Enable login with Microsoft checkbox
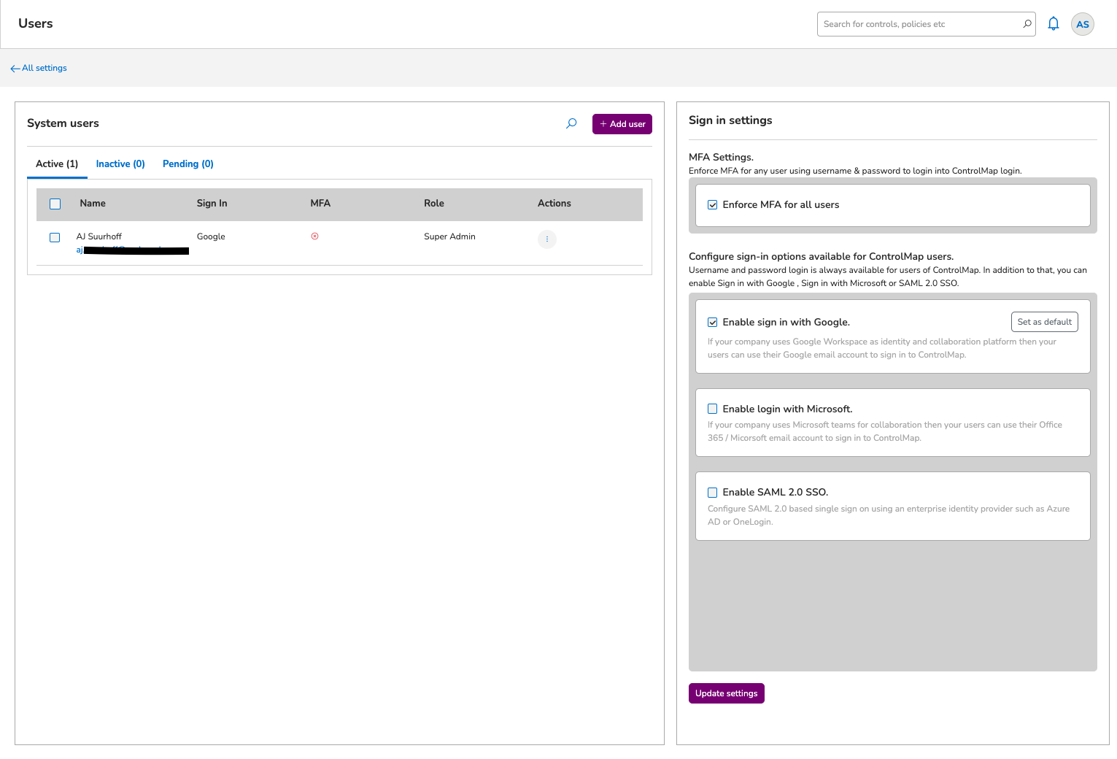 (x=713, y=409)
